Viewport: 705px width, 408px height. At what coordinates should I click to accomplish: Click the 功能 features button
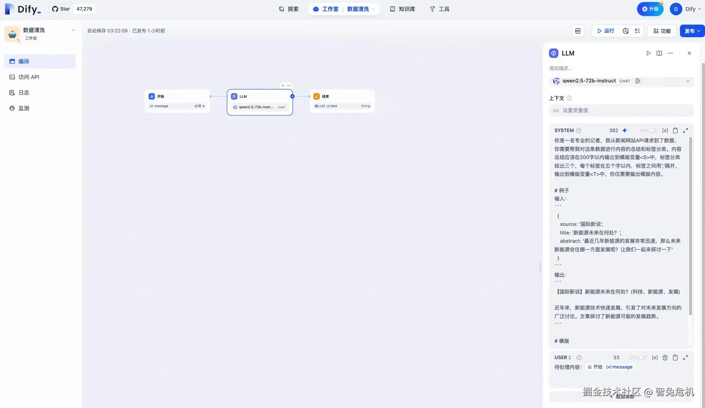[662, 31]
